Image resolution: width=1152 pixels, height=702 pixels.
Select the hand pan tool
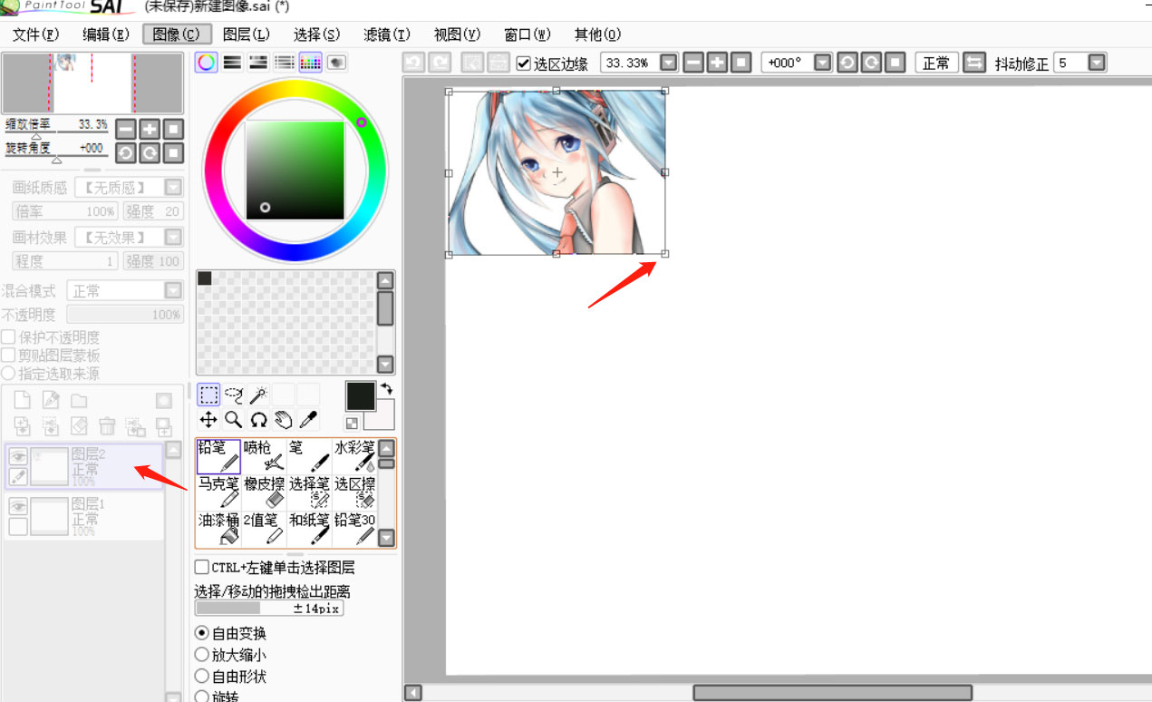(284, 419)
